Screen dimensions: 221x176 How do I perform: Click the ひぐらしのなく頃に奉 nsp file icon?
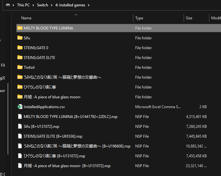point(20,156)
